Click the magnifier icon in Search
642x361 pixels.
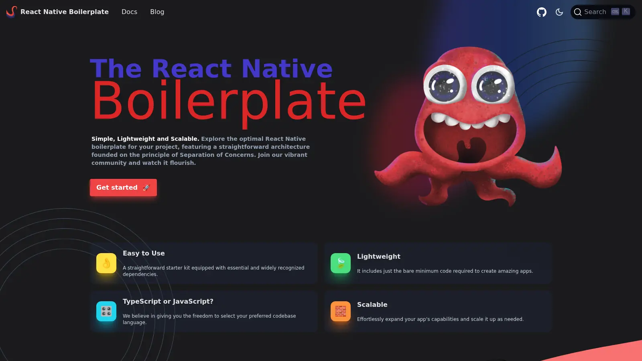pos(578,12)
